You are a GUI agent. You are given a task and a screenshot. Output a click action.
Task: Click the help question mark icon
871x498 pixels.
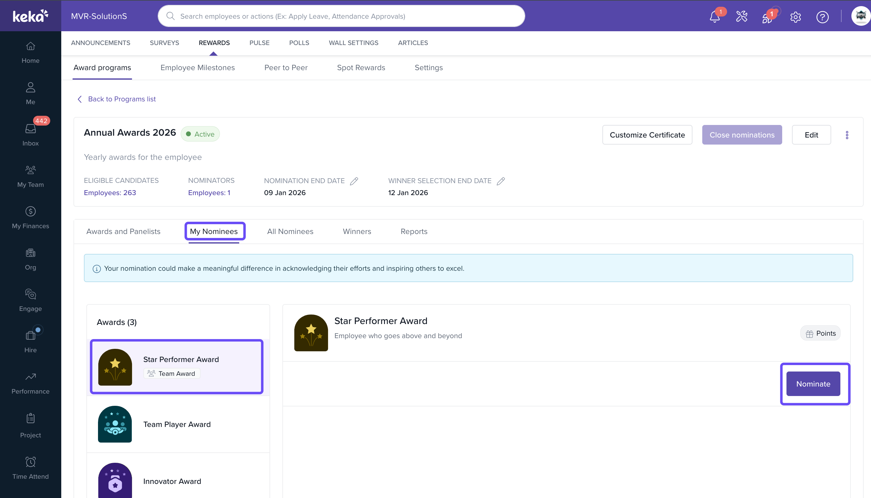(x=822, y=17)
